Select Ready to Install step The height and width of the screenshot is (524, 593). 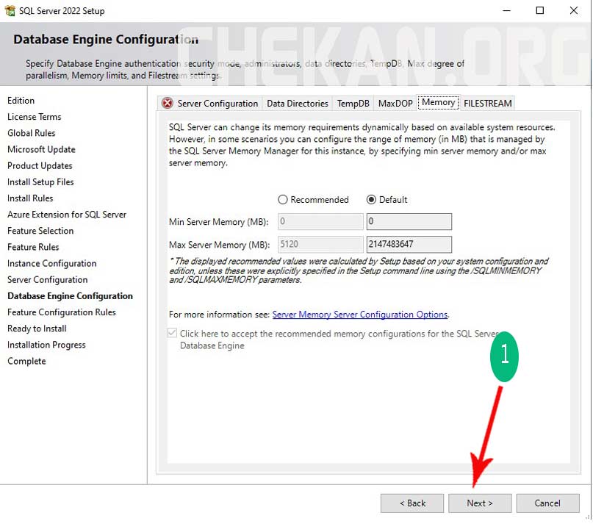37,328
